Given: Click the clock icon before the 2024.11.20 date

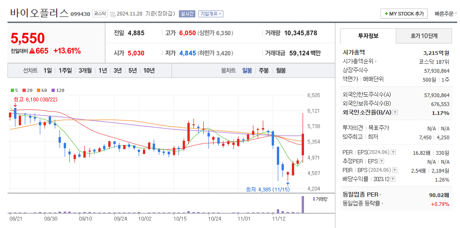Looking at the screenshot, I should coord(112,14).
